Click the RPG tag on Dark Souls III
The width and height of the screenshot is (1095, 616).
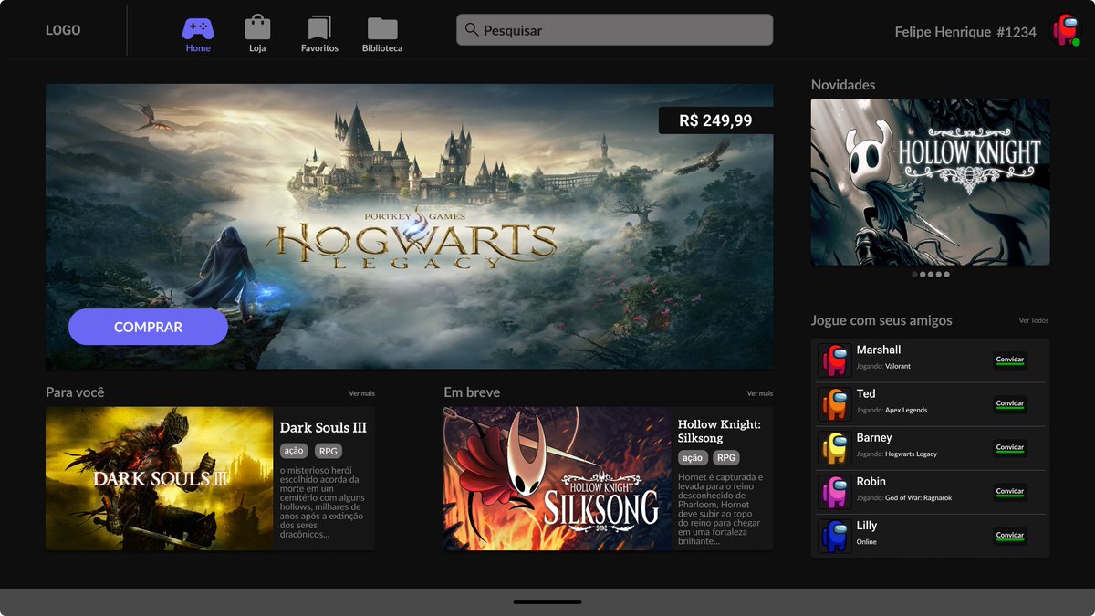pyautogui.click(x=328, y=451)
